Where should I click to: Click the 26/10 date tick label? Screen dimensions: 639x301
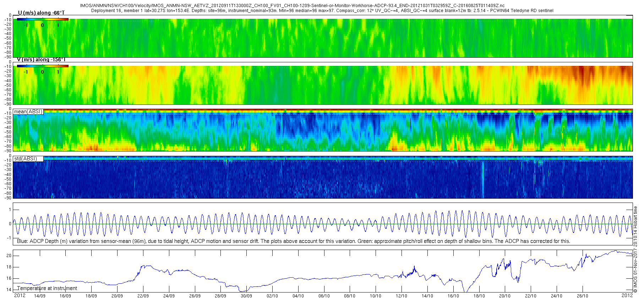pyautogui.click(x=583, y=296)
